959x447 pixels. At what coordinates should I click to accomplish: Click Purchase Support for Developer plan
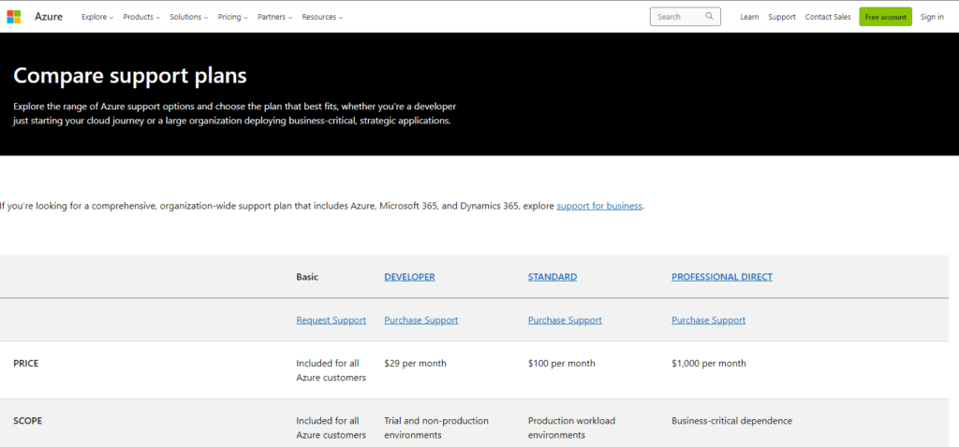(x=420, y=320)
